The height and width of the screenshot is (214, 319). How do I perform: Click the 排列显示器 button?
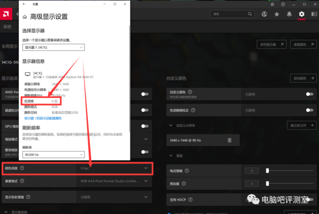click(272, 44)
